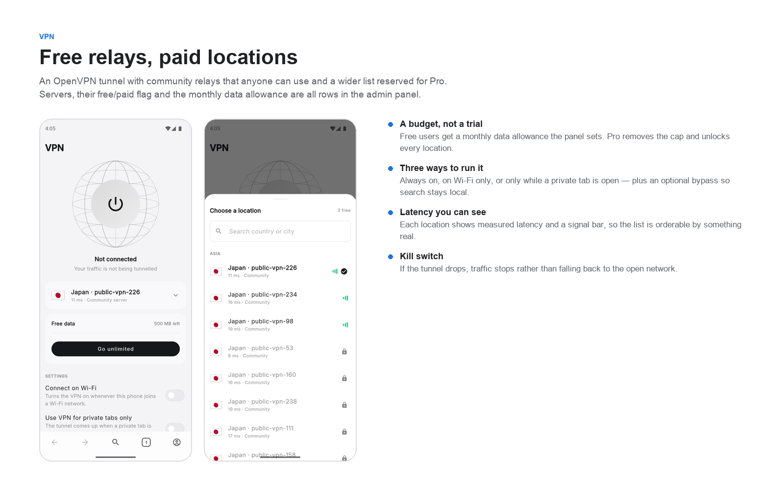
Task: Tap the forward arrow in bottom bar
Action: pyautogui.click(x=85, y=442)
